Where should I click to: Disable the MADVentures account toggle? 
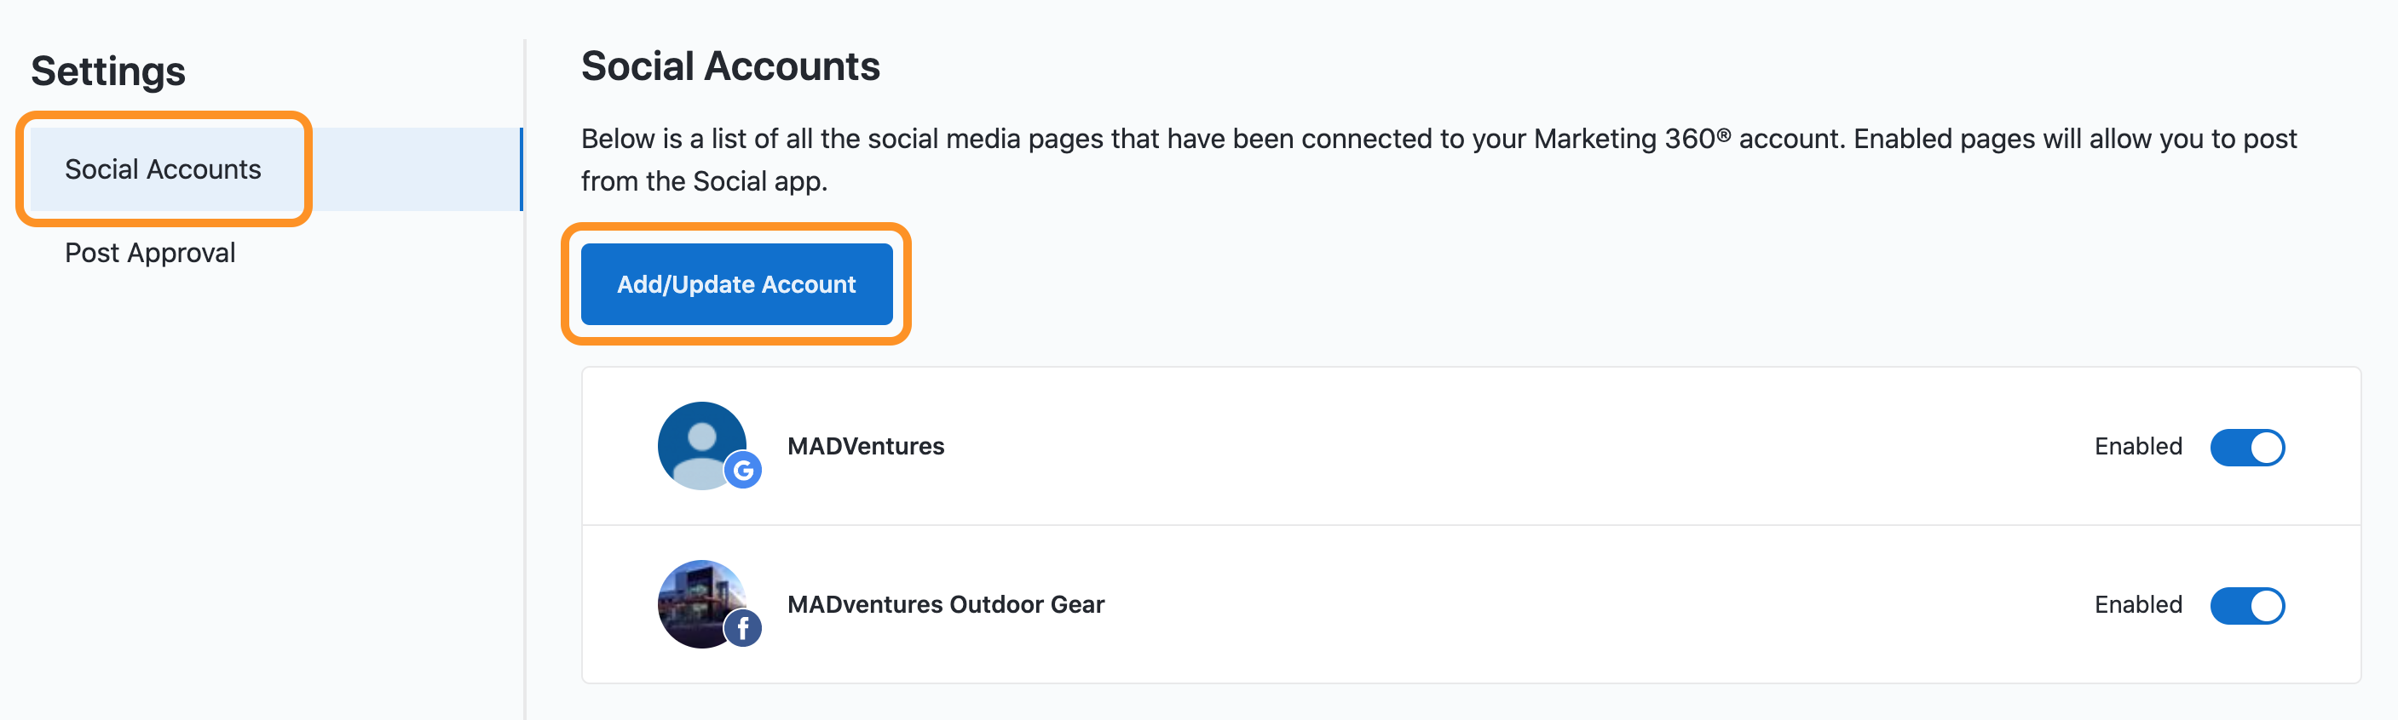[2247, 448]
